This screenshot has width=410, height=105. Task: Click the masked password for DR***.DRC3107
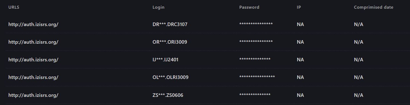click(256, 24)
